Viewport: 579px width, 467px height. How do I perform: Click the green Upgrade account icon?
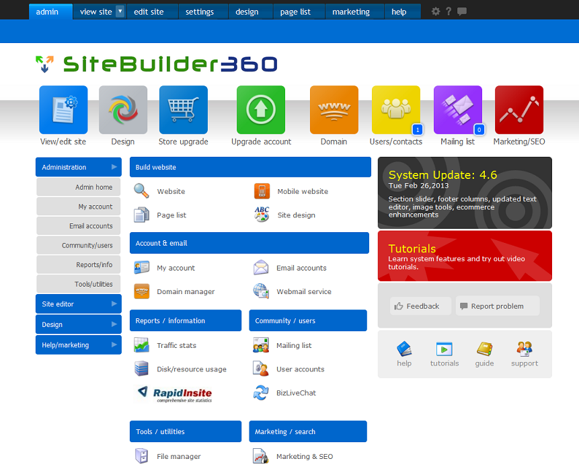[x=261, y=110]
